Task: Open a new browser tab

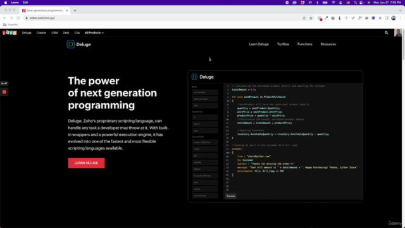Action: (x=75, y=11)
